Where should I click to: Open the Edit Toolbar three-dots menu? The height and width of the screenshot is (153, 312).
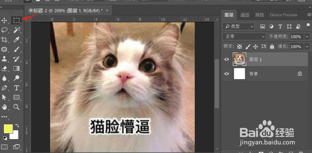(4, 117)
